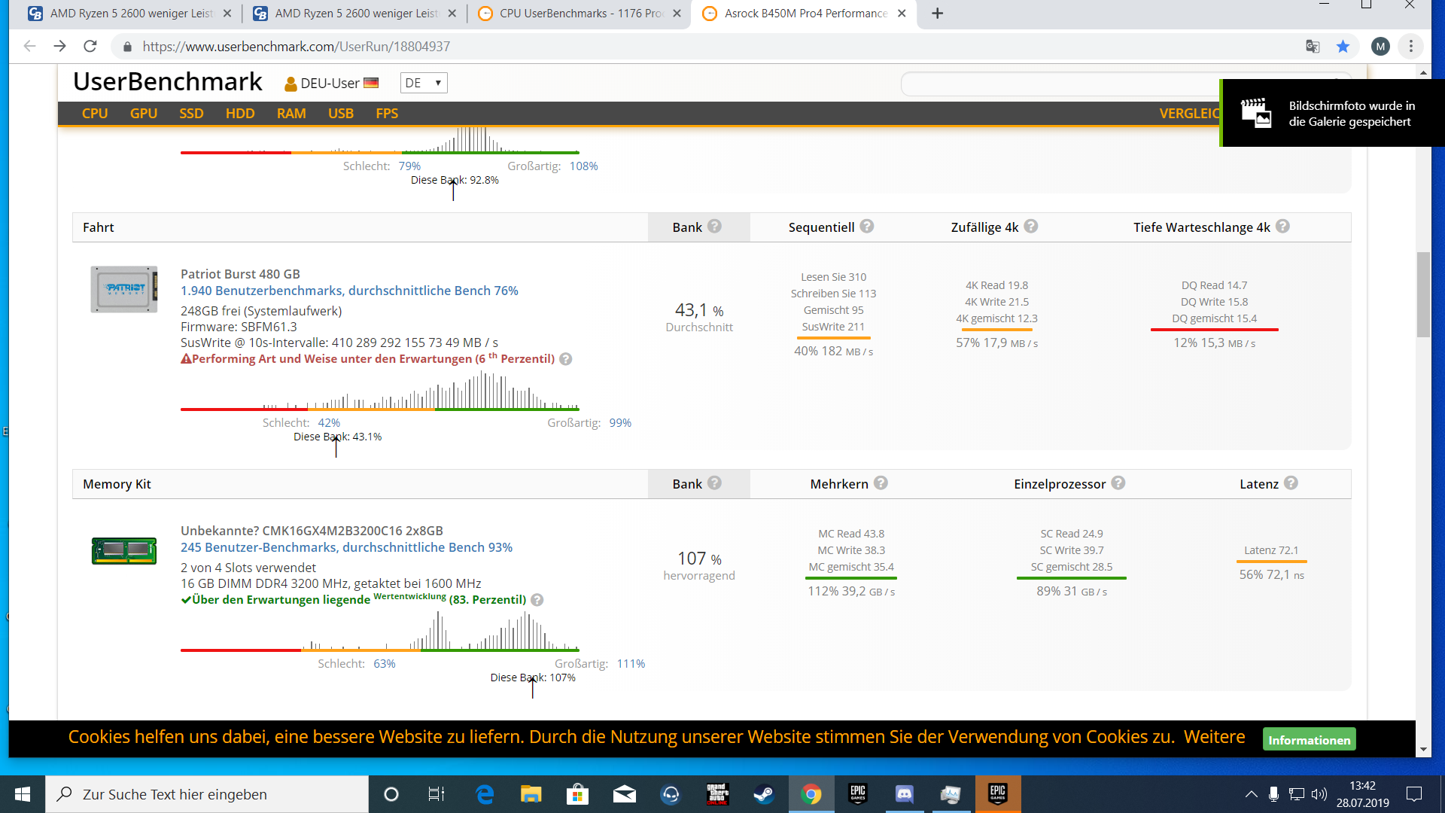Open the SSD menu item
The image size is (1445, 813).
pyautogui.click(x=191, y=114)
